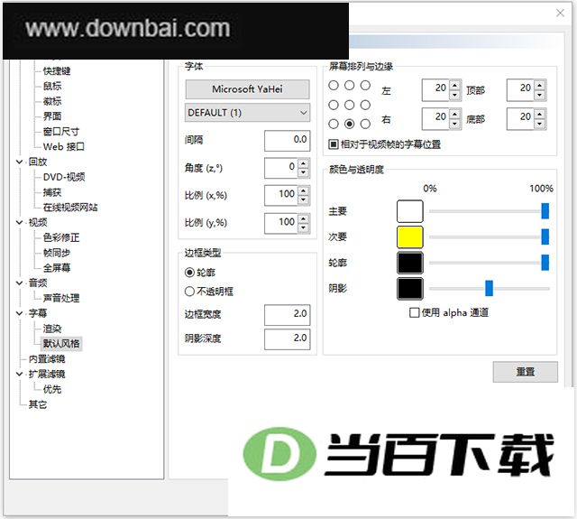Viewport: 577px width, 519px height.
Task: Select top-right screen alignment radio
Action: (x=365, y=86)
